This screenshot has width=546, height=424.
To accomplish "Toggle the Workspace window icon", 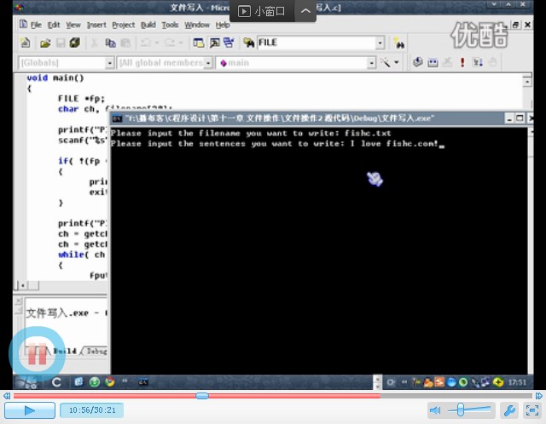I will 199,43.
